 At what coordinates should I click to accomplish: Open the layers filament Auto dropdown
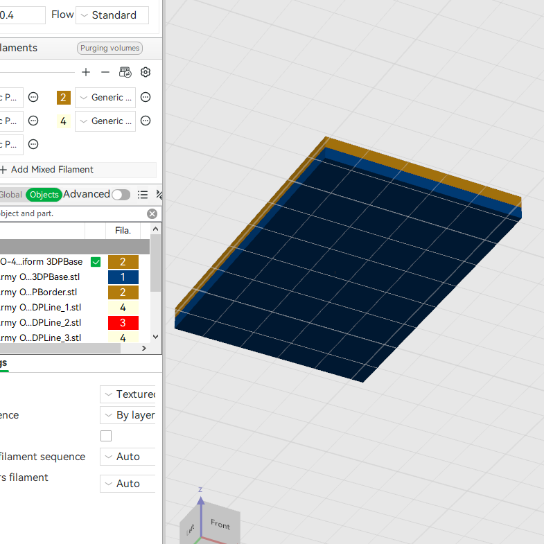(128, 484)
